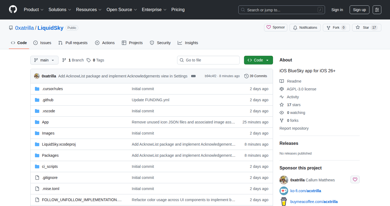Open the Open Source dropdown
The image size is (390, 206).
point(122,10)
